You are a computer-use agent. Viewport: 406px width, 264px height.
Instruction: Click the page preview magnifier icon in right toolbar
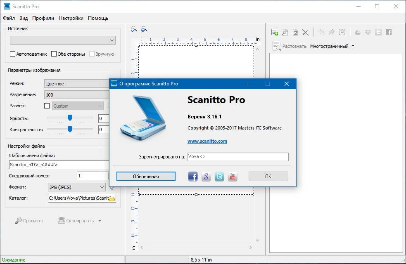point(285,32)
